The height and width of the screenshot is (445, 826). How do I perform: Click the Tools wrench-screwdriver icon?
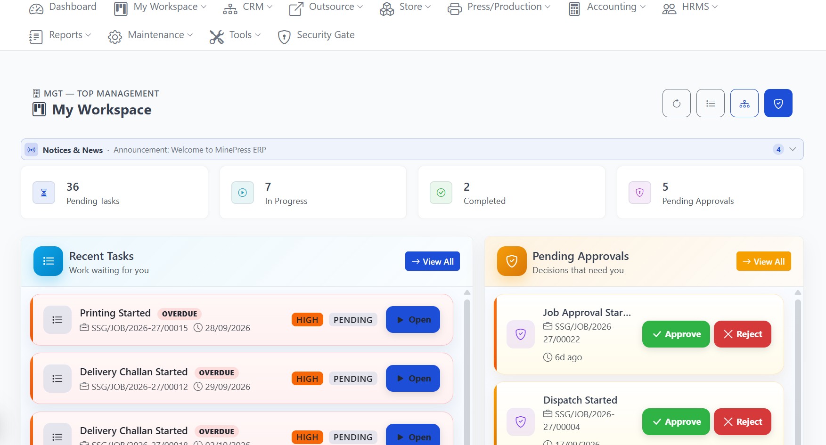click(x=216, y=37)
